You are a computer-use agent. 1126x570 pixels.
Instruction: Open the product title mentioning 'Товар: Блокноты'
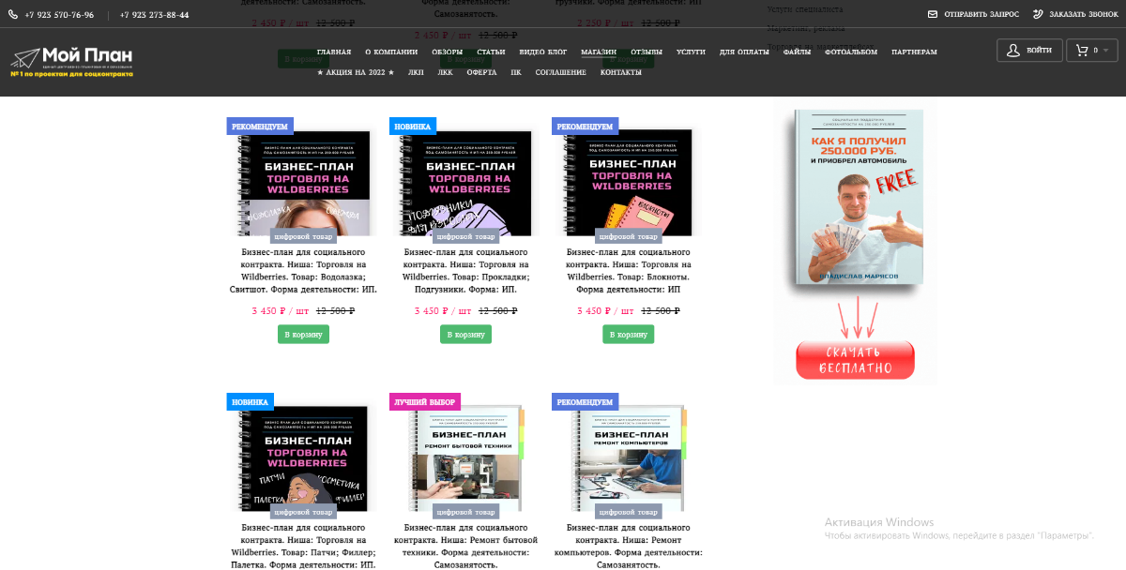[629, 271]
